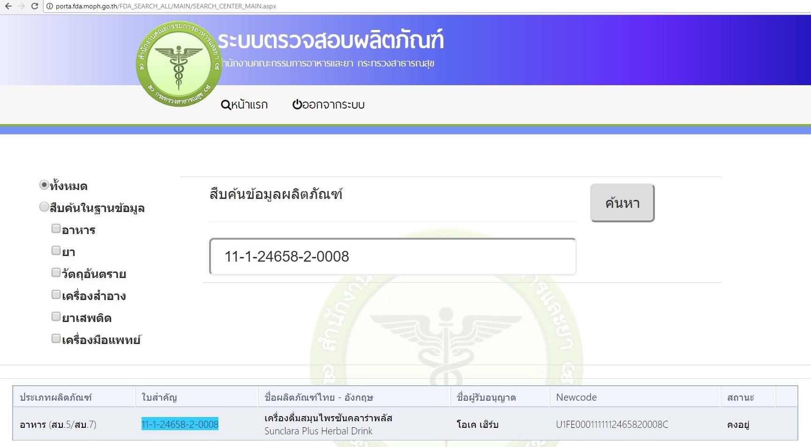Viewport: 811px width, 447px height.
Task: Click the ชื่อผลิตภัณฑ์ไทย - อังกฤษ column header
Action: [x=354, y=397]
